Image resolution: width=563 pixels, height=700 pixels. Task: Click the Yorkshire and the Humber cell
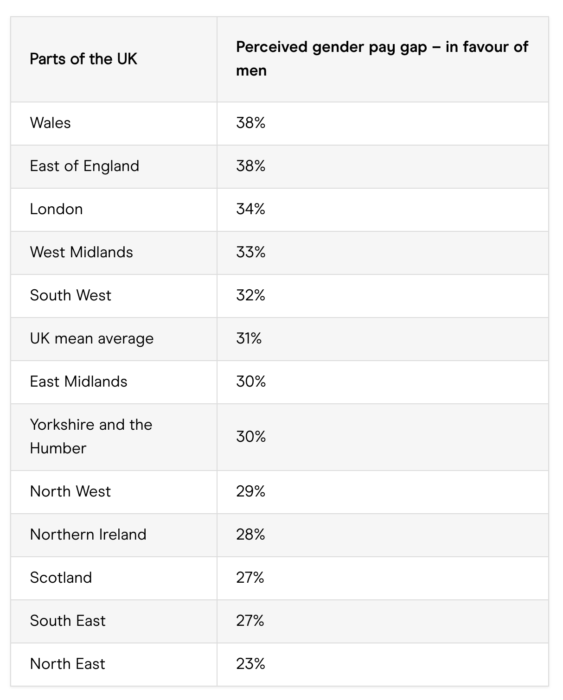[x=91, y=436]
